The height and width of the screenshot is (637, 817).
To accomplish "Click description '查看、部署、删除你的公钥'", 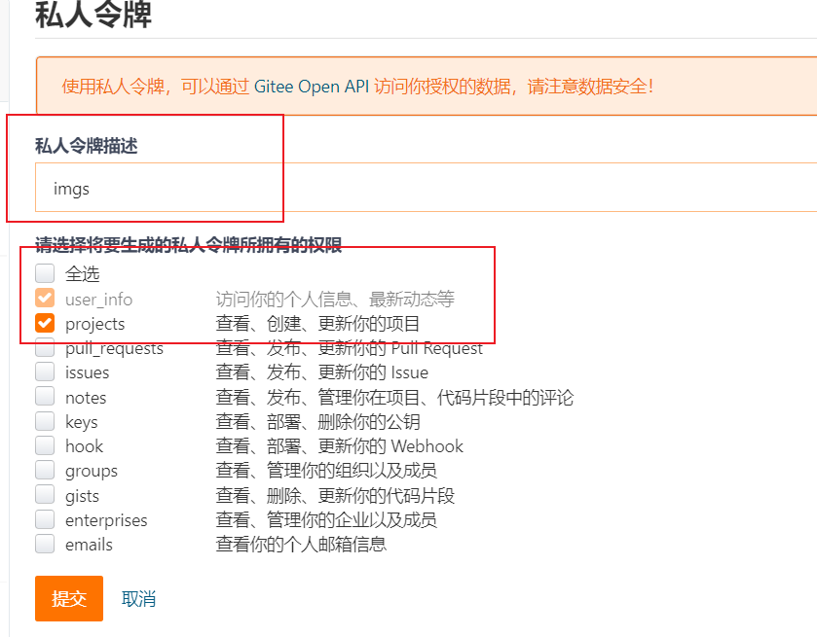I will pos(317,421).
